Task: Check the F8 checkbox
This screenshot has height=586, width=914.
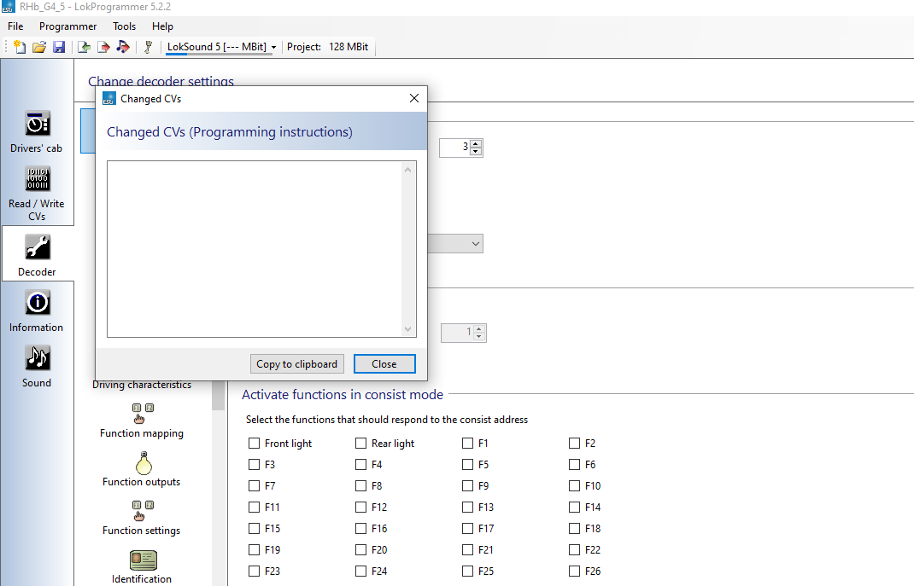Action: [360, 486]
